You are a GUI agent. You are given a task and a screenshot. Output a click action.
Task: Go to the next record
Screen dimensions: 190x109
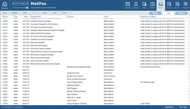click(x=20, y=4)
